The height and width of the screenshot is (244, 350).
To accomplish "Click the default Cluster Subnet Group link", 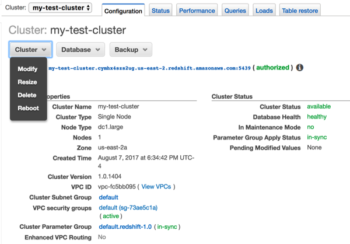I will click(x=108, y=197).
